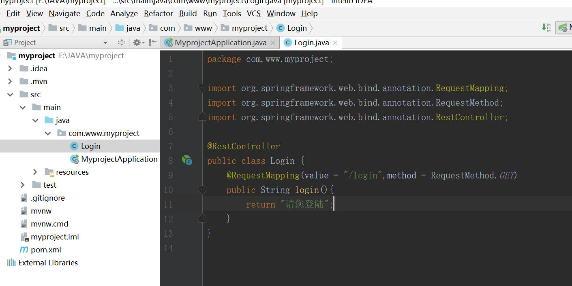Click the myproject.iml file icon
The image size is (572, 286).
24,237
